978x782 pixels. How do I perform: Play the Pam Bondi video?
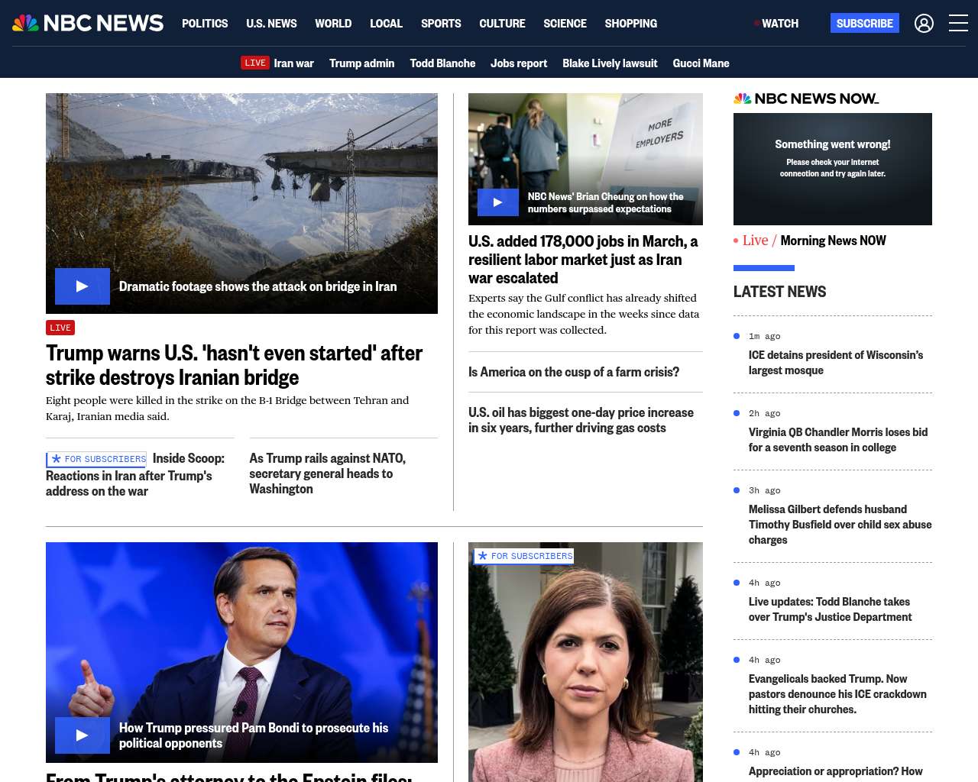(x=83, y=735)
